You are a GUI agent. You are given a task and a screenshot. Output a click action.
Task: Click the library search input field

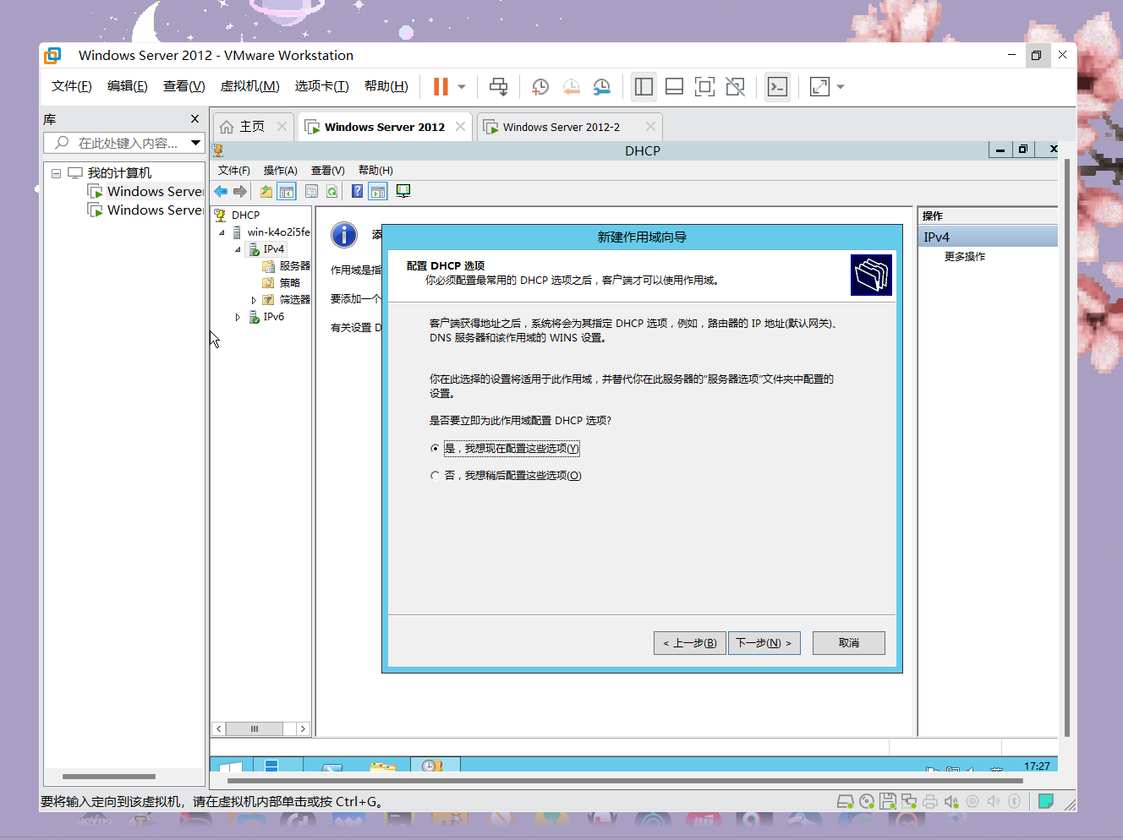123,143
